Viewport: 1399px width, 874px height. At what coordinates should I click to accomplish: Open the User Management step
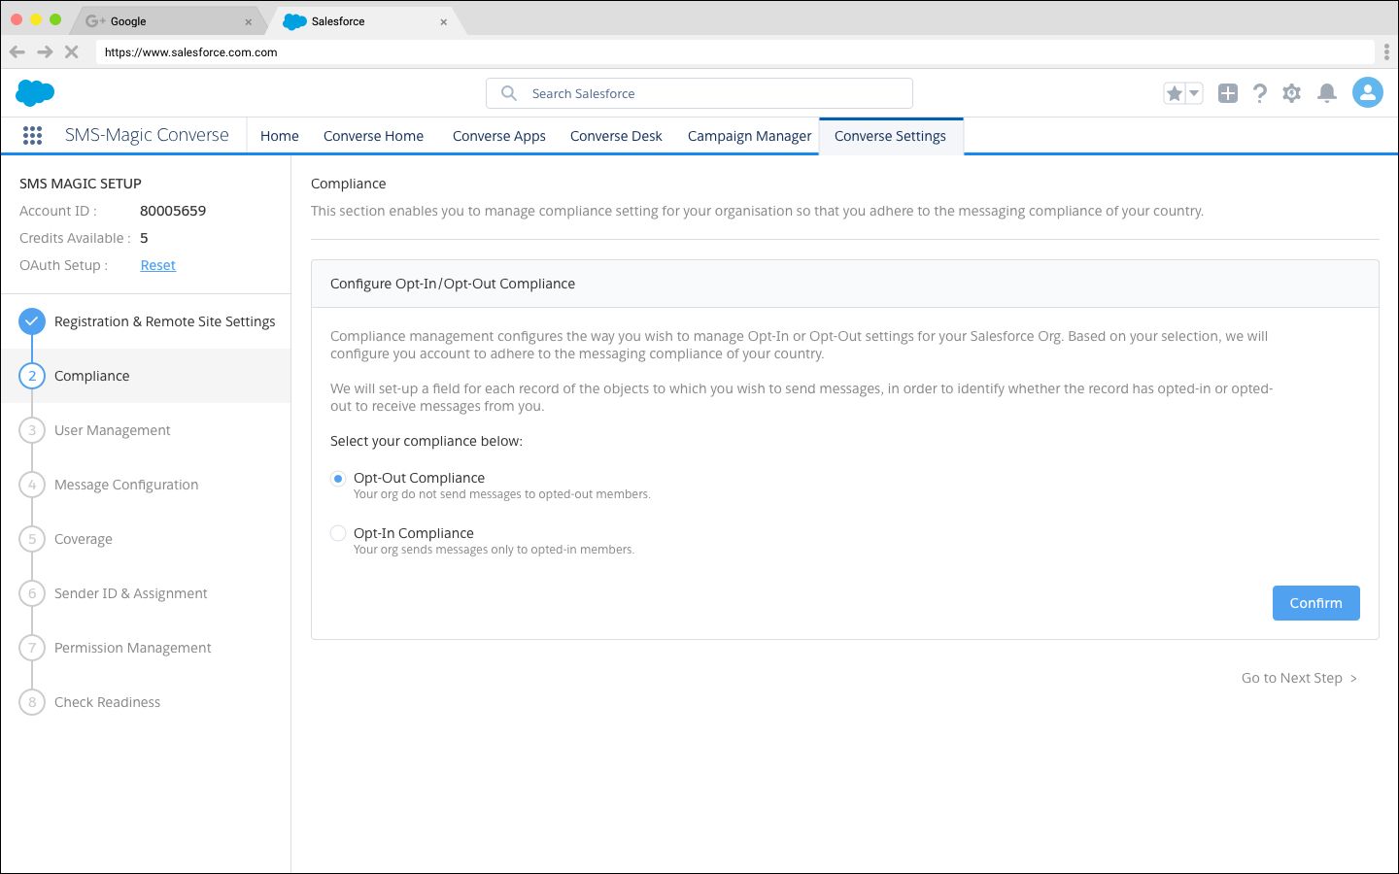tap(113, 430)
